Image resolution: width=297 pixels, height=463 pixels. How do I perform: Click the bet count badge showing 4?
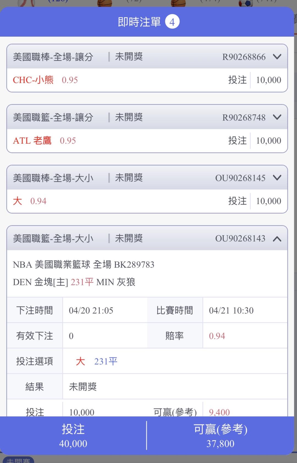(172, 22)
